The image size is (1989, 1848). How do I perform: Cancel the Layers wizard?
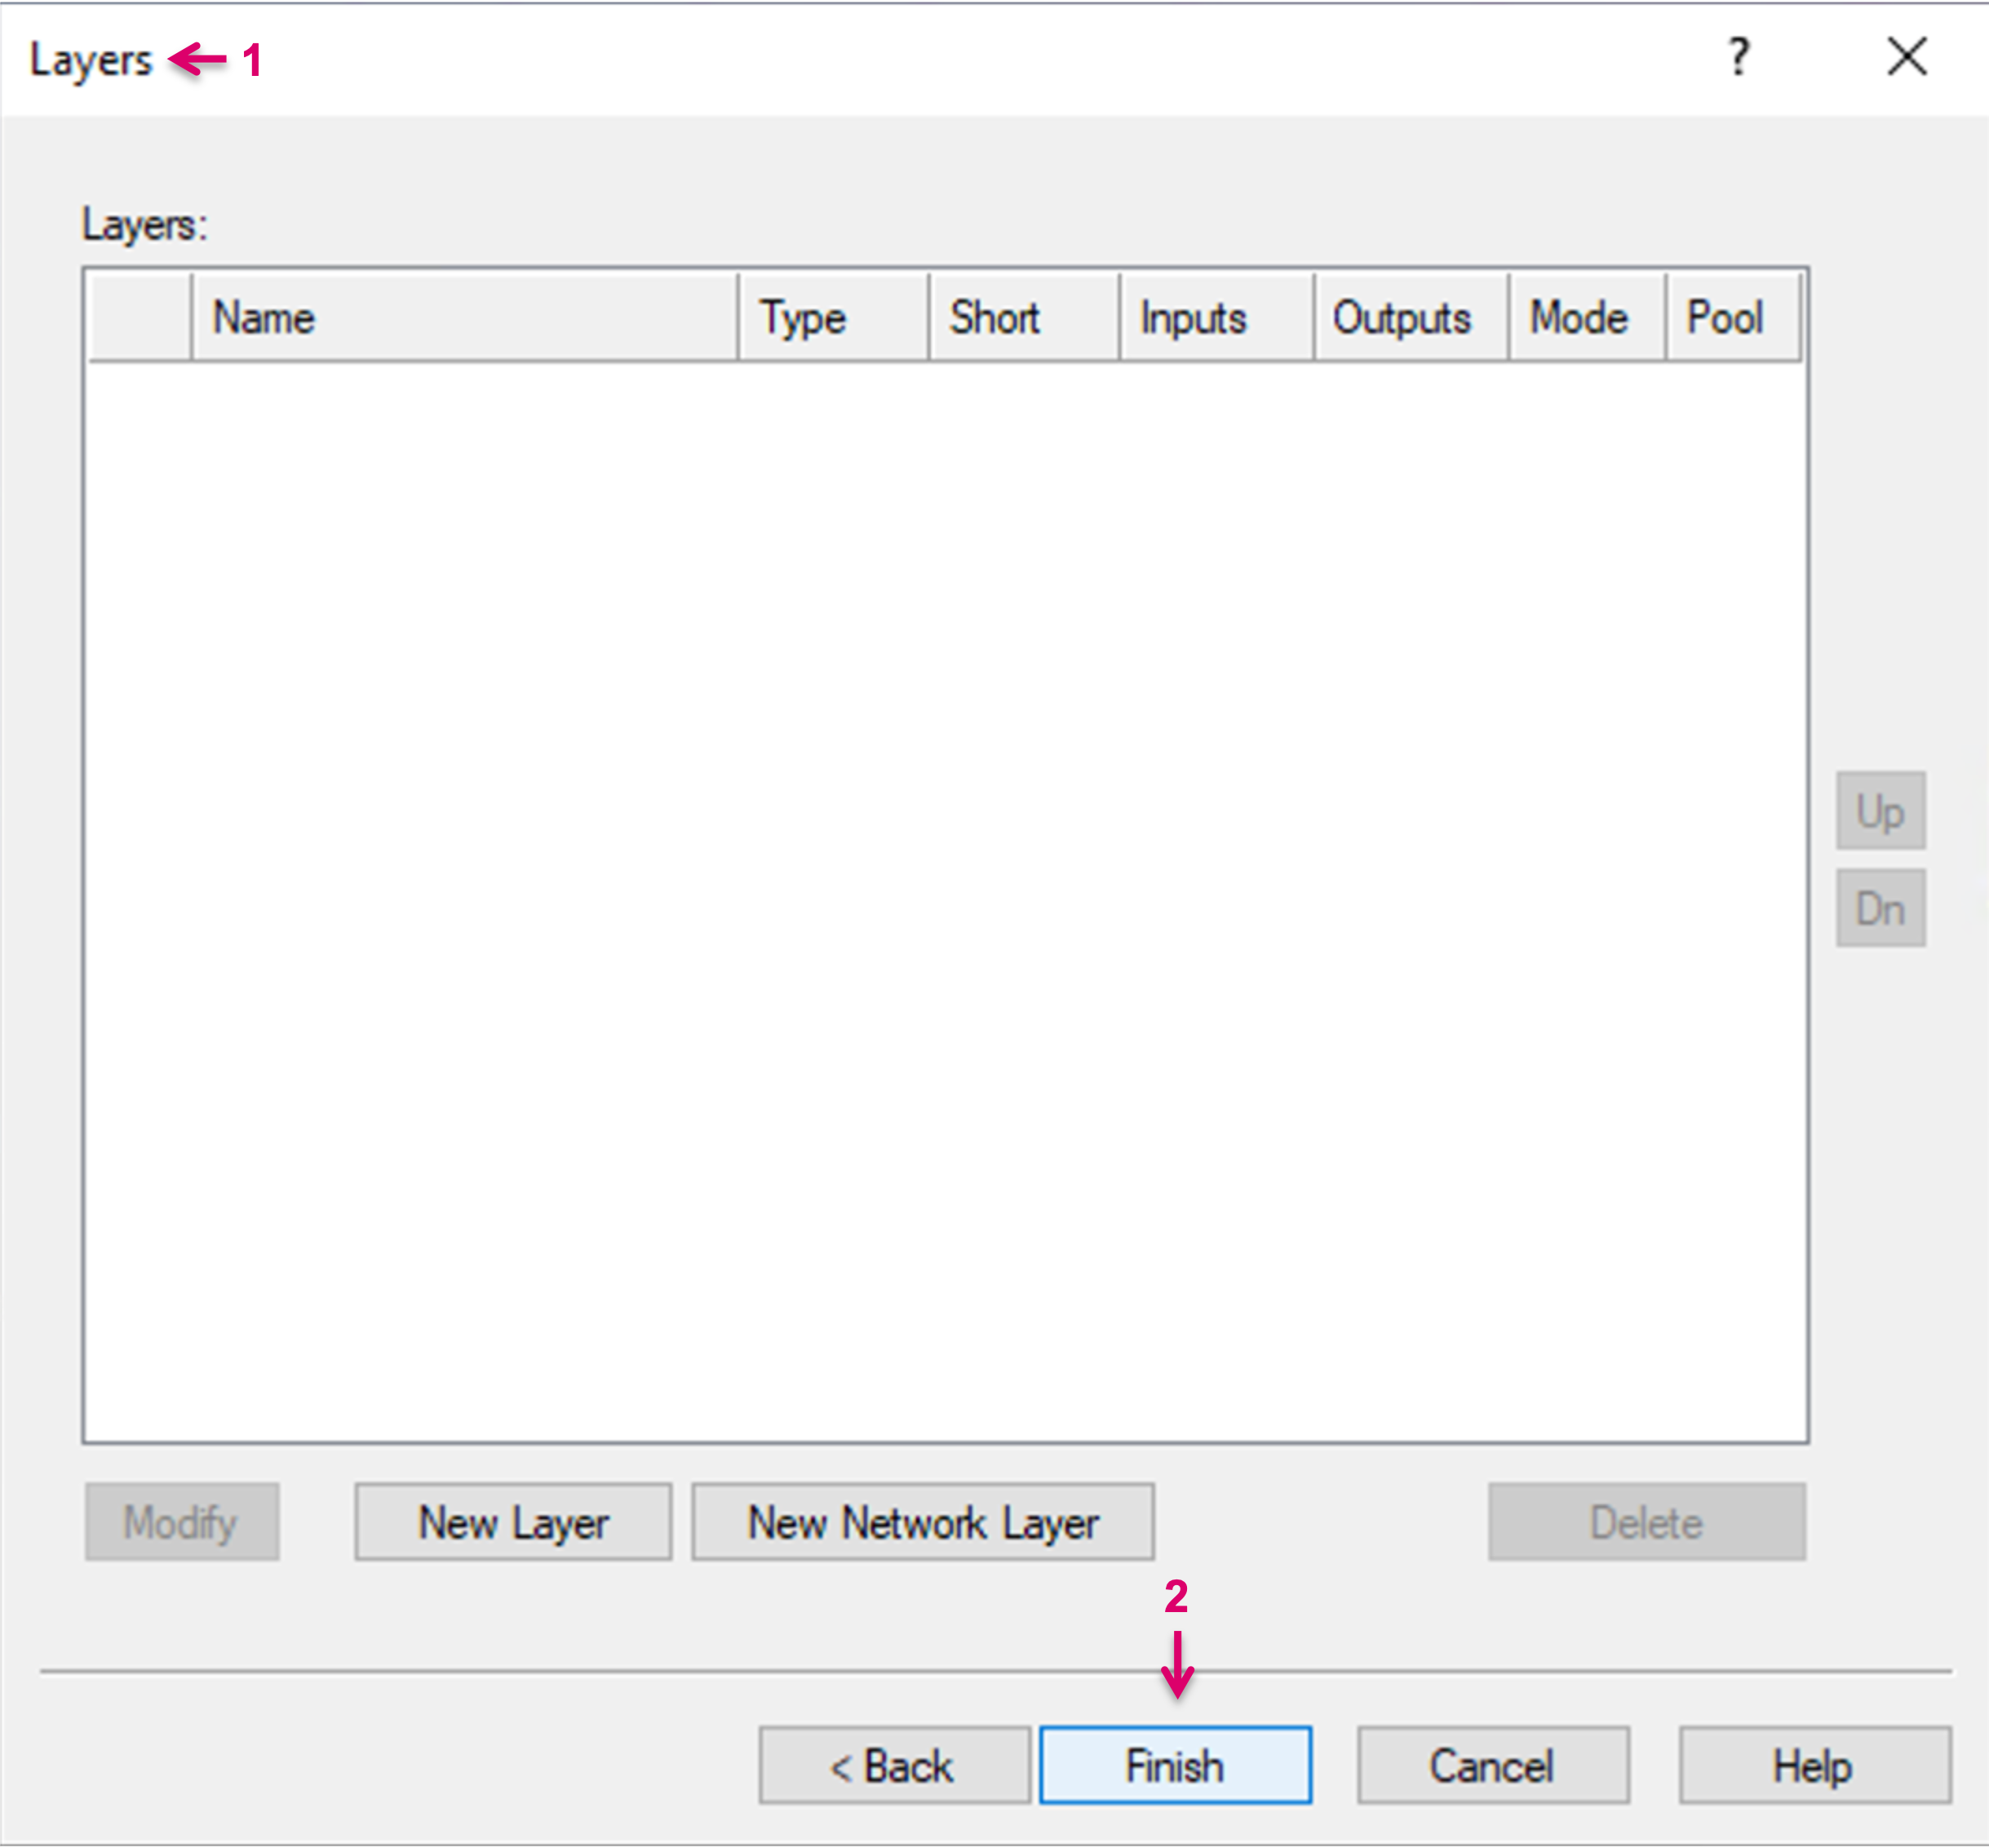tap(1492, 1765)
